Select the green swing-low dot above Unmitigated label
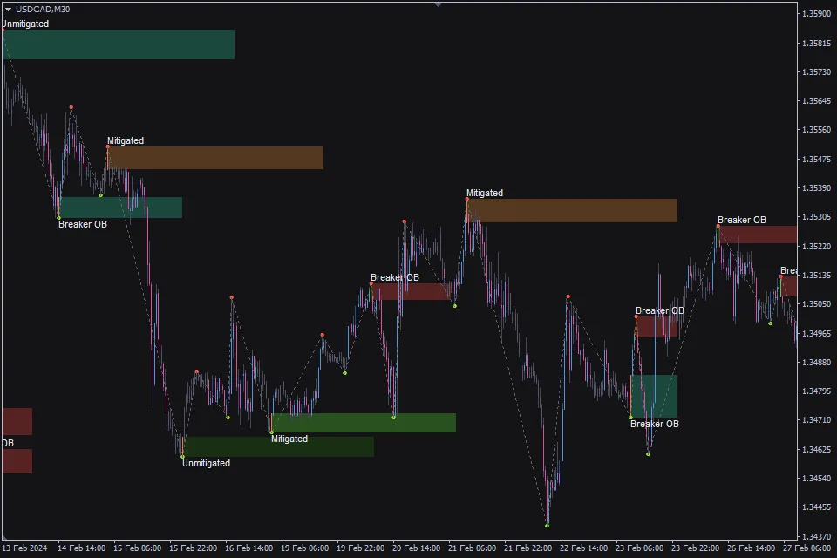The height and width of the screenshot is (558, 837). pyautogui.click(x=182, y=456)
